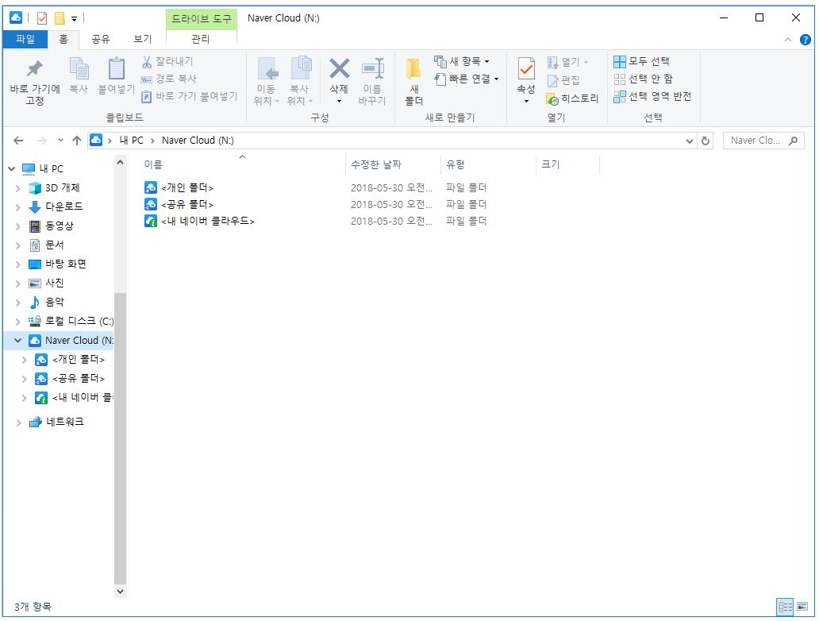Open help with the question mark icon
The image size is (819, 621).
point(806,40)
